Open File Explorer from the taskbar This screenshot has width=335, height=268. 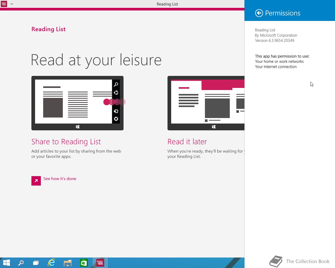click(x=68, y=263)
